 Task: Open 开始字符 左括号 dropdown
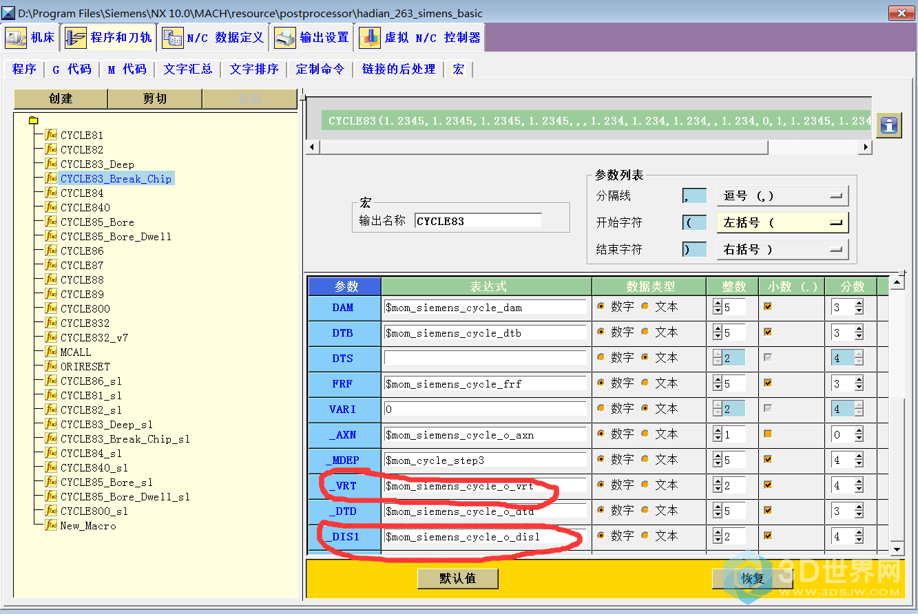click(782, 223)
